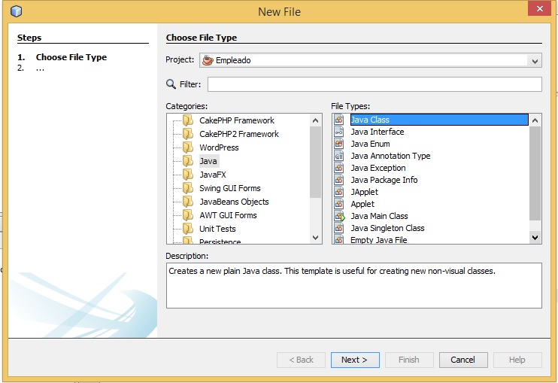The width and height of the screenshot is (558, 383).
Task: Click the Cancel button
Action: pos(463,360)
